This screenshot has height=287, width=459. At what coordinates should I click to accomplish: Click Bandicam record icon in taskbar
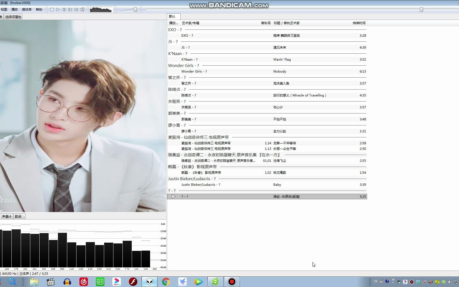(232, 282)
